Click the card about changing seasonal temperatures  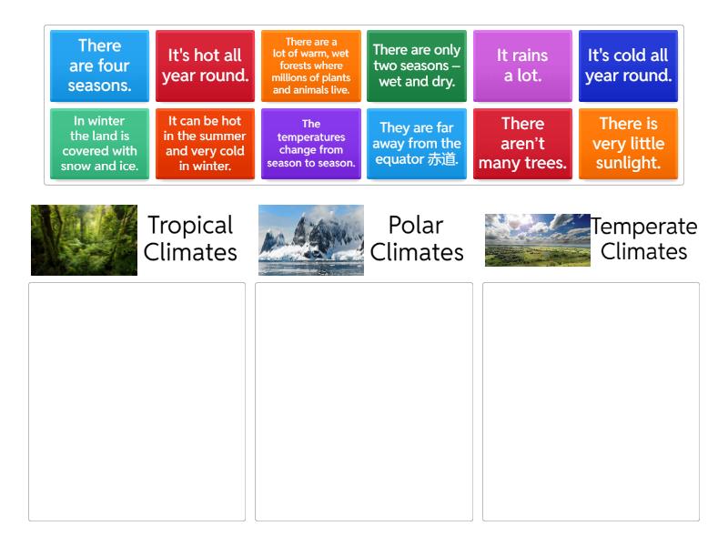(x=310, y=144)
